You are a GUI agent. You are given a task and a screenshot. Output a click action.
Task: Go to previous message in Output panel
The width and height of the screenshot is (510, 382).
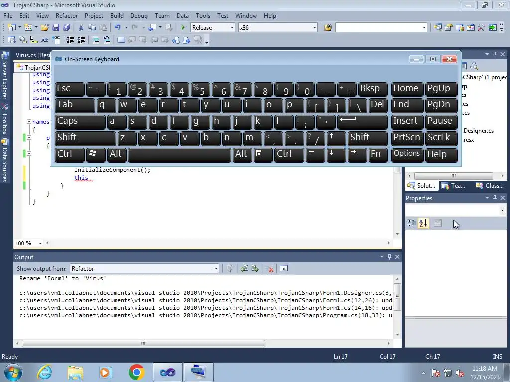point(244,268)
